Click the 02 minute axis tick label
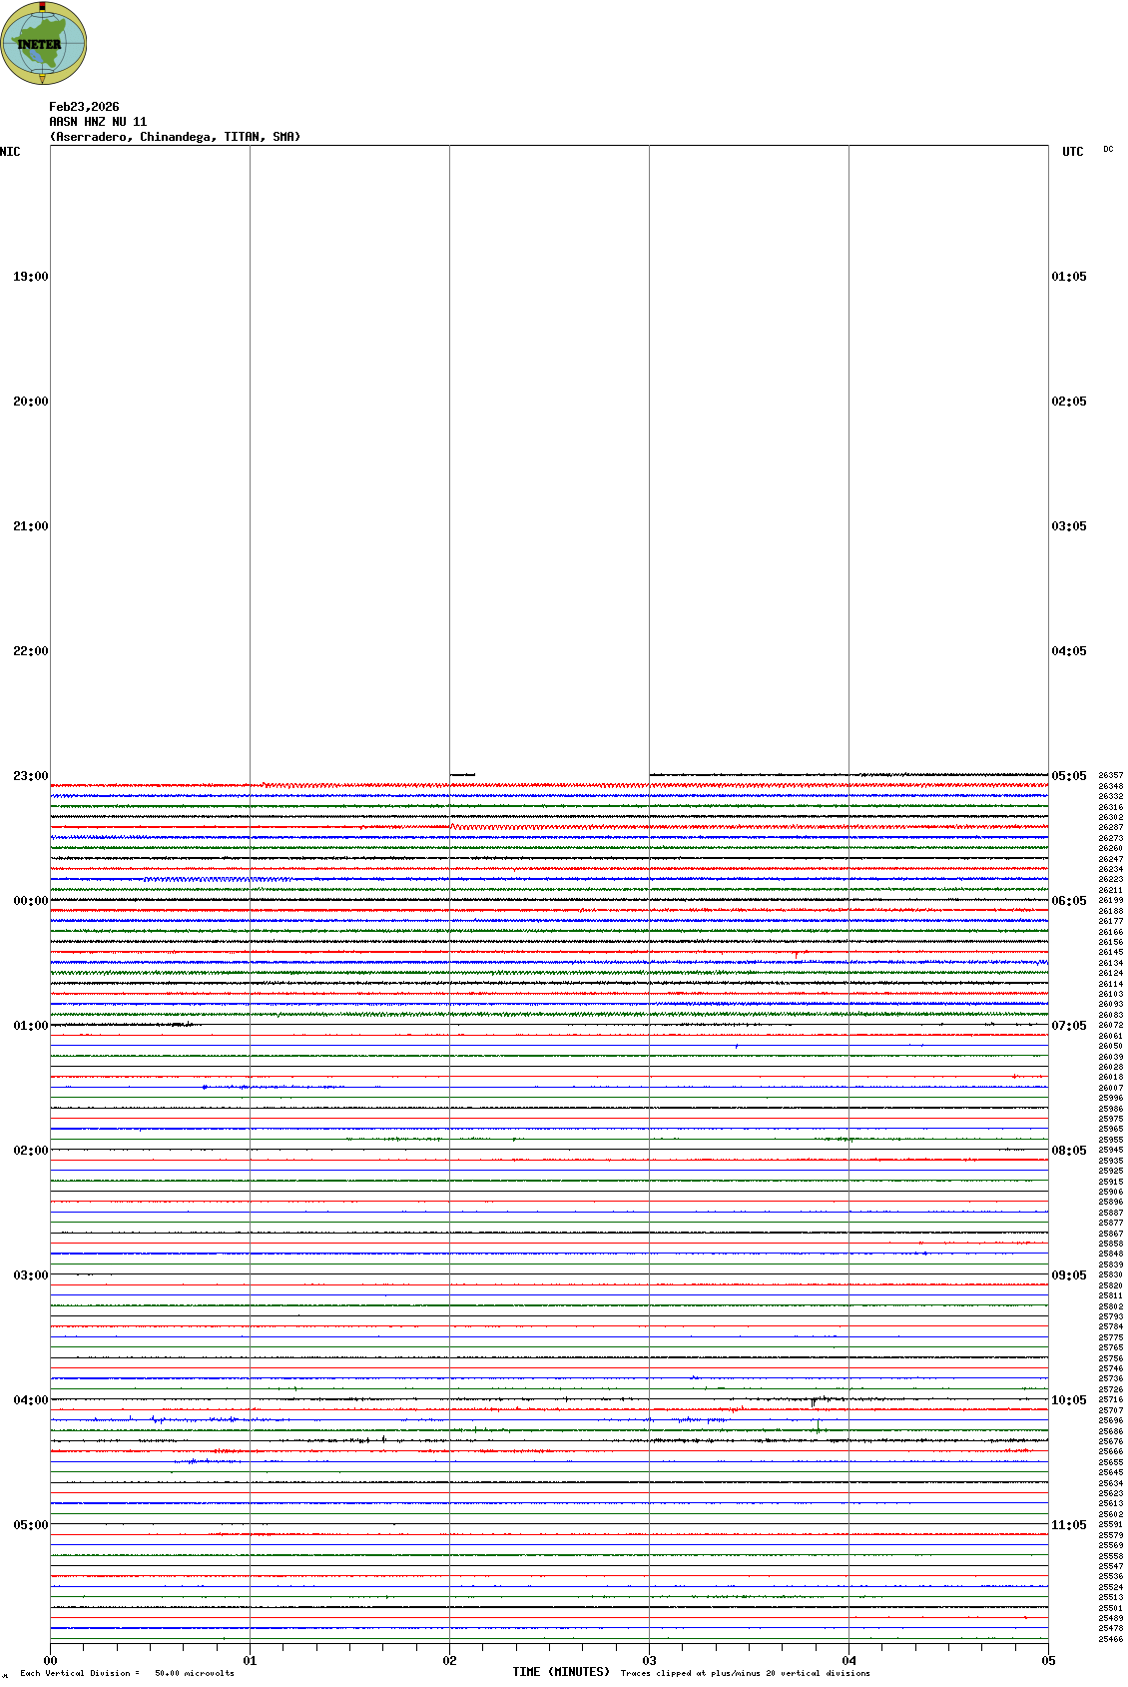 (449, 1661)
